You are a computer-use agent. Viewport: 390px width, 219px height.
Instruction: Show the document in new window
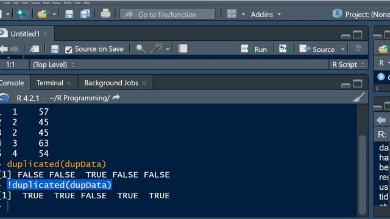[x=35, y=49]
